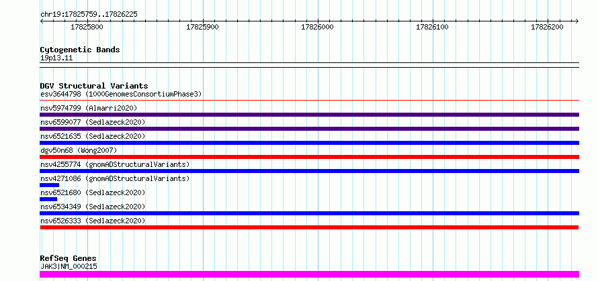This screenshot has width=598, height=281.
Task: Click the blue nsv6521635 variant bar
Action: coord(310,143)
